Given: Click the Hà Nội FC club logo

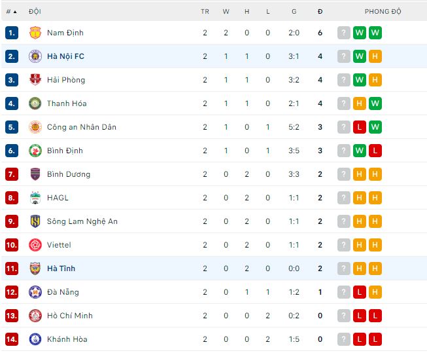Looking at the screenshot, I should coord(35,56).
